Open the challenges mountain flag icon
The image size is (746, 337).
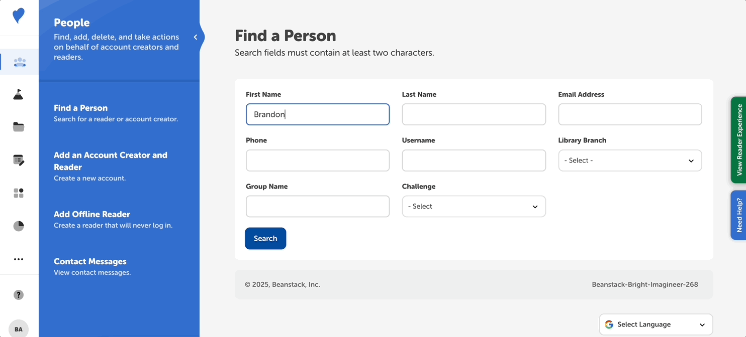point(19,94)
